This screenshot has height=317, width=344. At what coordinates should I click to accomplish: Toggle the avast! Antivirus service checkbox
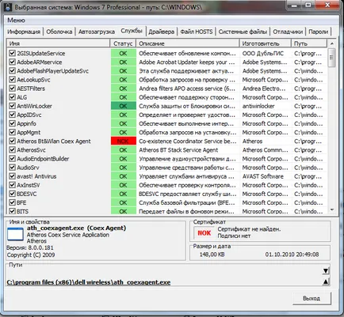pyautogui.click(x=12, y=176)
